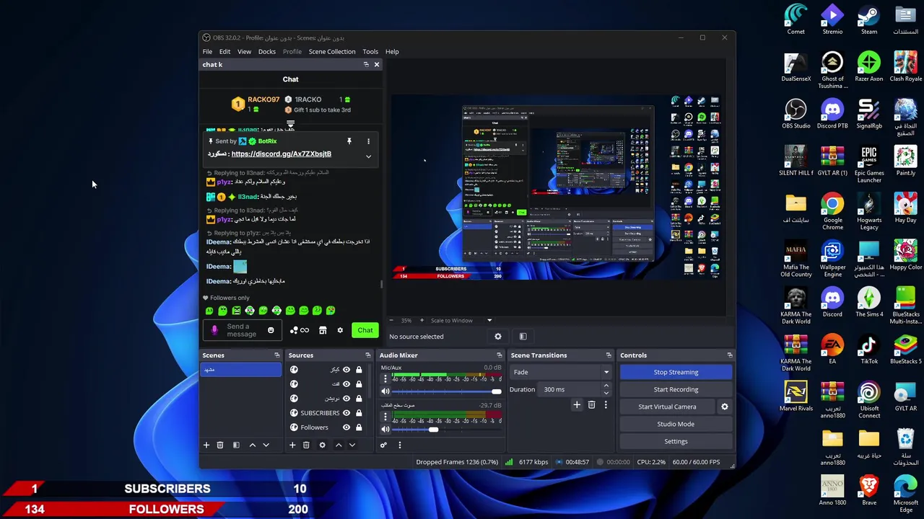Screen dimensions: 924x519
Task: Open the Tools menu
Action: 370,52
